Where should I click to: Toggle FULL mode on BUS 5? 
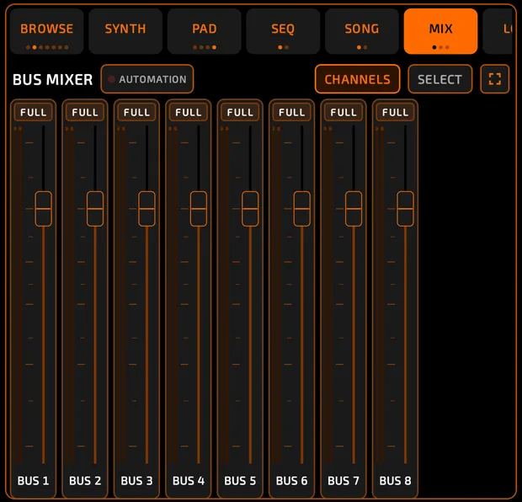click(x=240, y=112)
